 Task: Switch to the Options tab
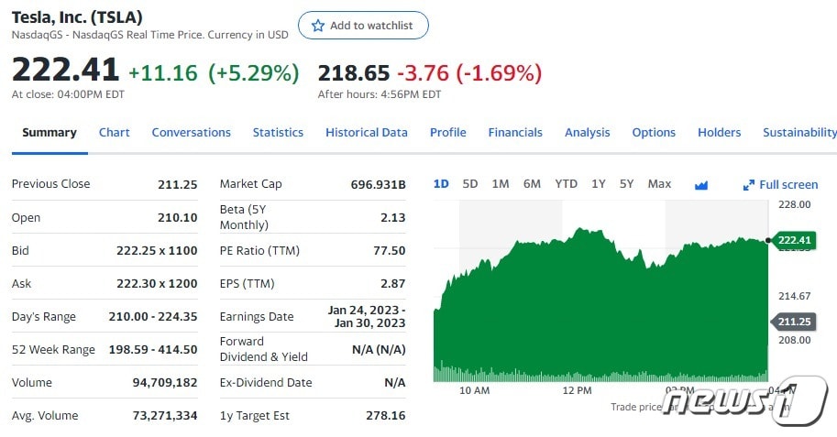tap(654, 132)
